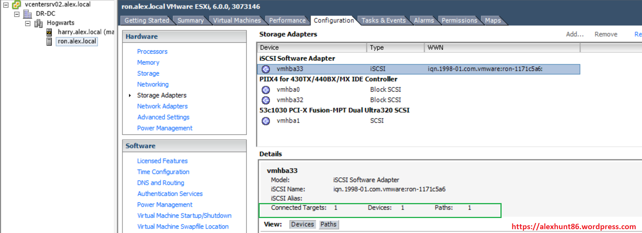This screenshot has width=642, height=233.
Task: Open the Permissions tab
Action: click(x=459, y=20)
